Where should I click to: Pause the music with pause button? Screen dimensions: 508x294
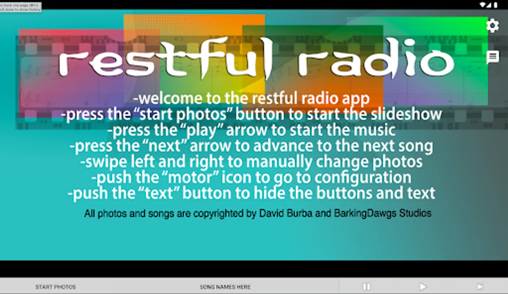[366, 286]
